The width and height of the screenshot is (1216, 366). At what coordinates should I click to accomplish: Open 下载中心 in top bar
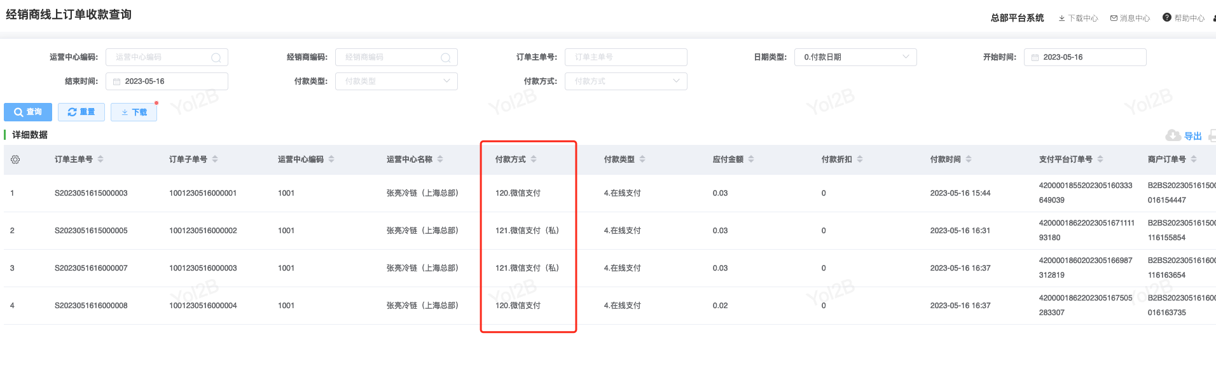pyautogui.click(x=1079, y=18)
